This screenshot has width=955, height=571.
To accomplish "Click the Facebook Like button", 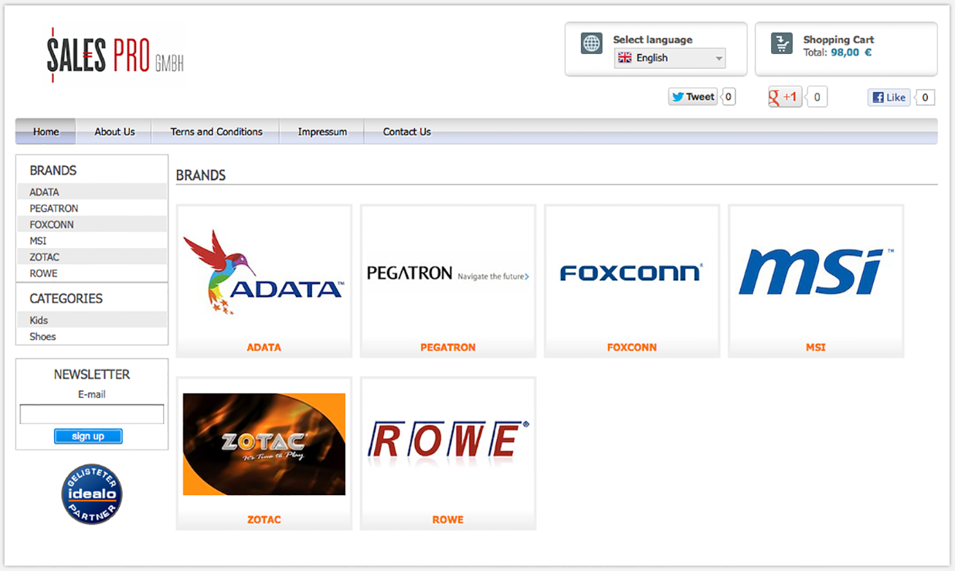I will [889, 97].
